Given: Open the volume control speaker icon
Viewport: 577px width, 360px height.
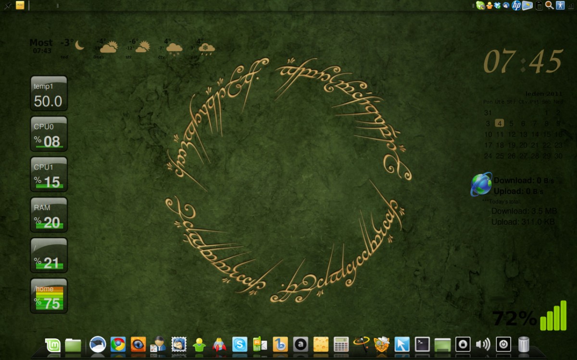Looking at the screenshot, I should (483, 345).
